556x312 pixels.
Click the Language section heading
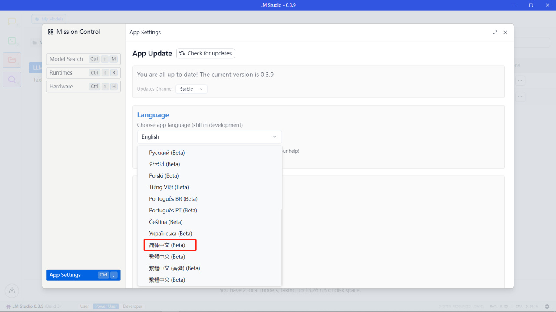[153, 115]
